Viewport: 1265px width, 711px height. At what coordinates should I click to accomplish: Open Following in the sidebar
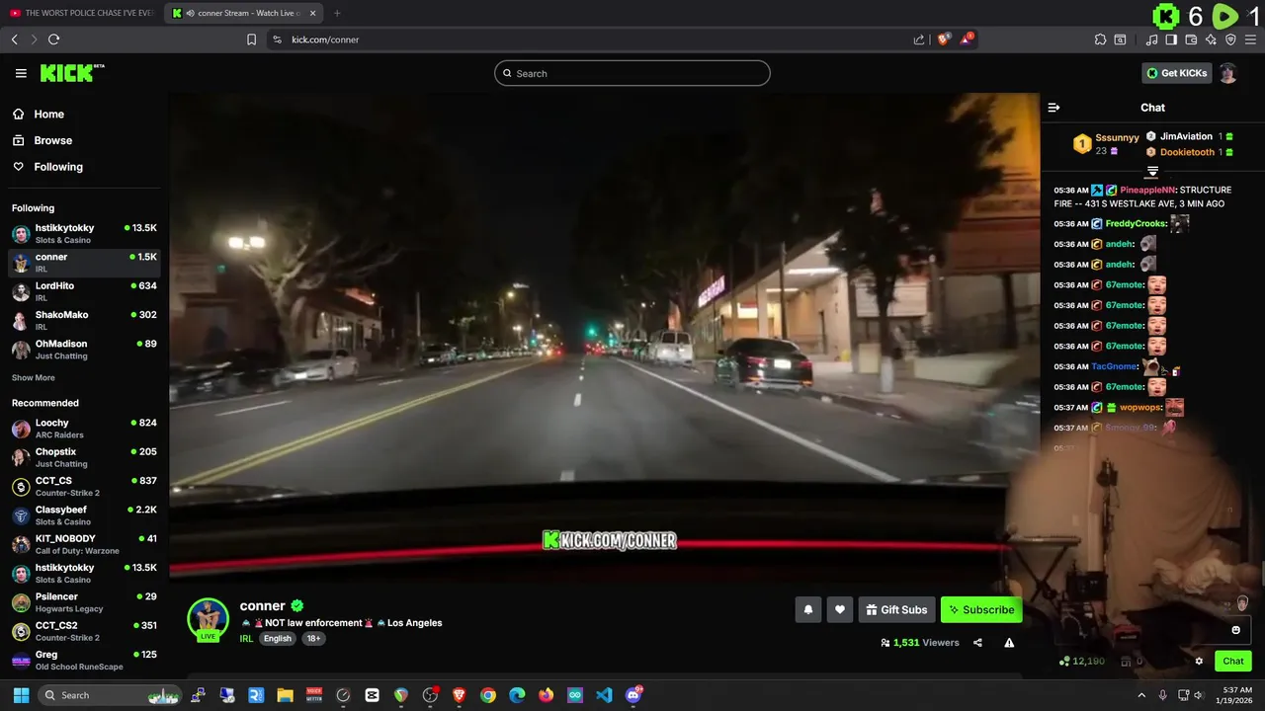[58, 167]
